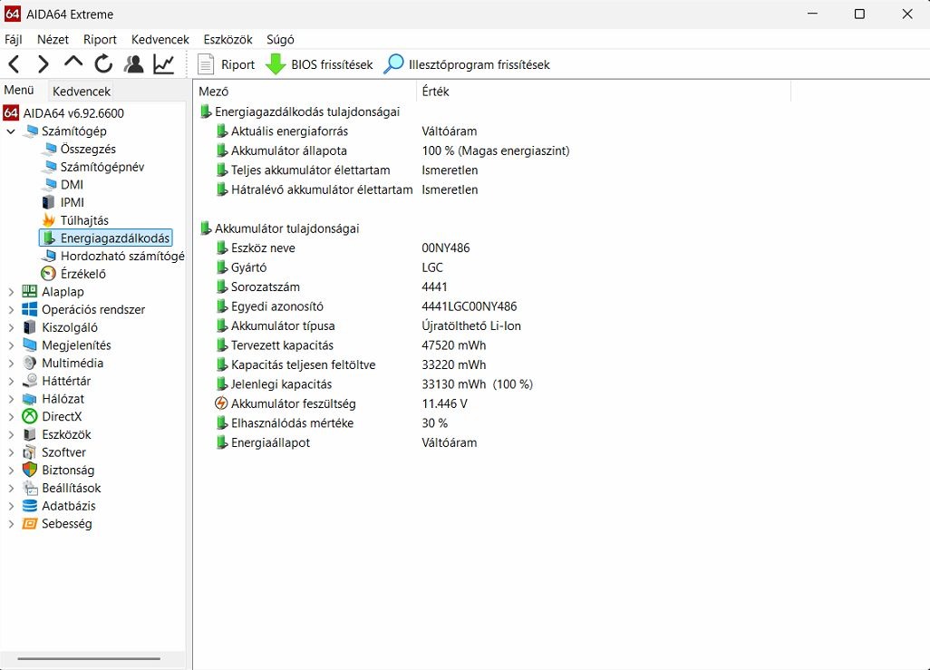This screenshot has width=930, height=670.
Task: Click the IPMI server icon
Action: point(49,202)
